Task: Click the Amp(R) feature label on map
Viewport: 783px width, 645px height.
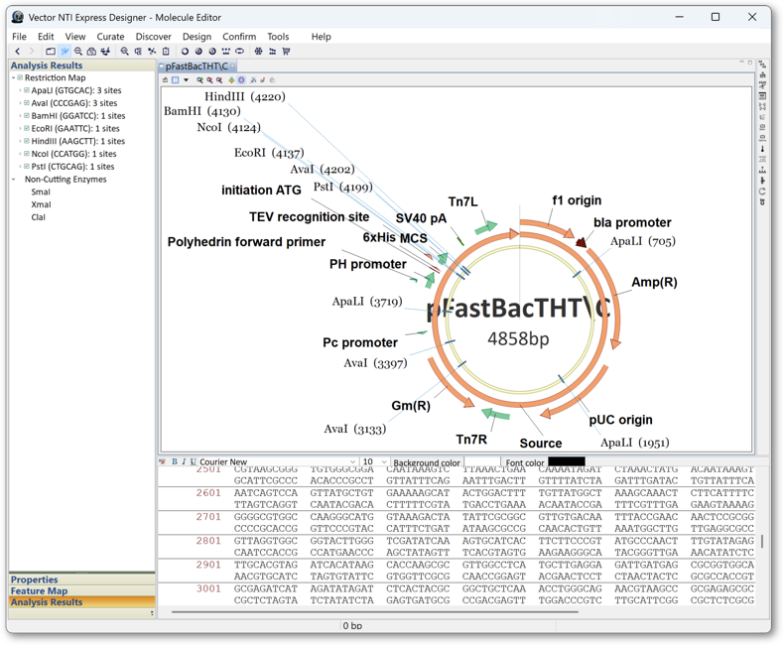Action: pos(654,282)
